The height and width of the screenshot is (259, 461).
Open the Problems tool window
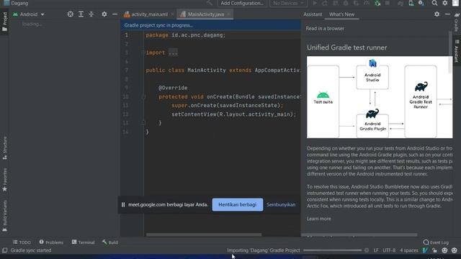[x=51, y=242]
